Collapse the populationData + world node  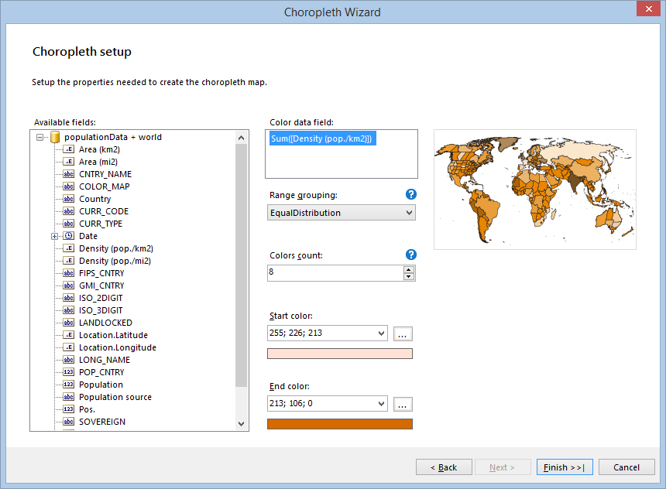pos(38,137)
